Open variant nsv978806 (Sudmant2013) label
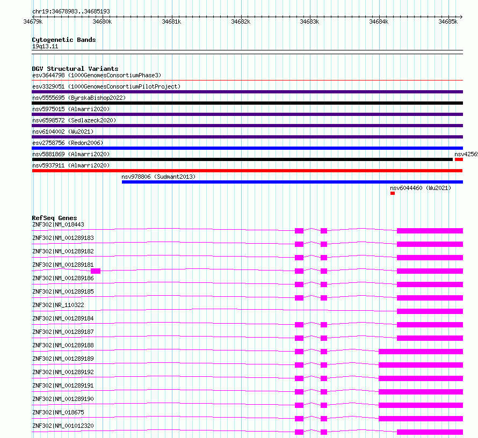 pos(158,177)
